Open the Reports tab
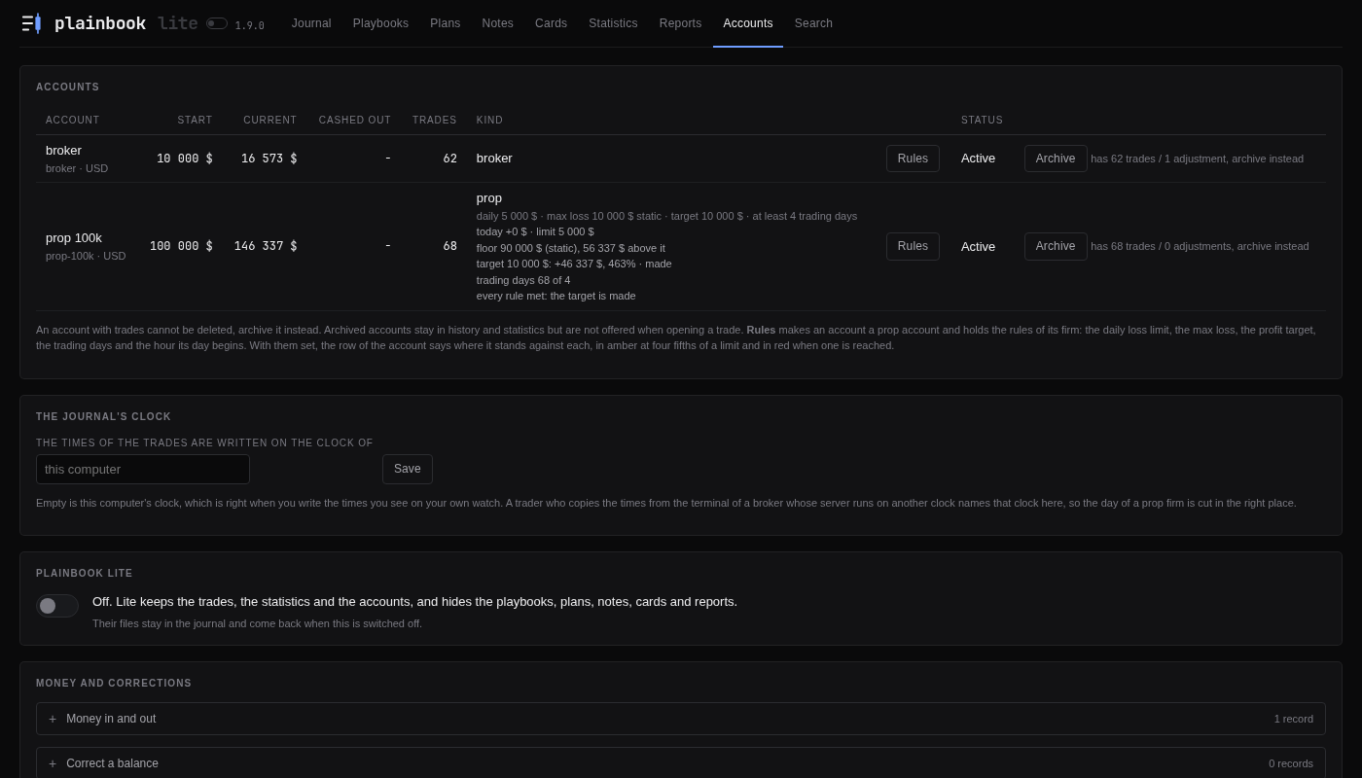Image resolution: width=1362 pixels, height=778 pixels. 680,23
